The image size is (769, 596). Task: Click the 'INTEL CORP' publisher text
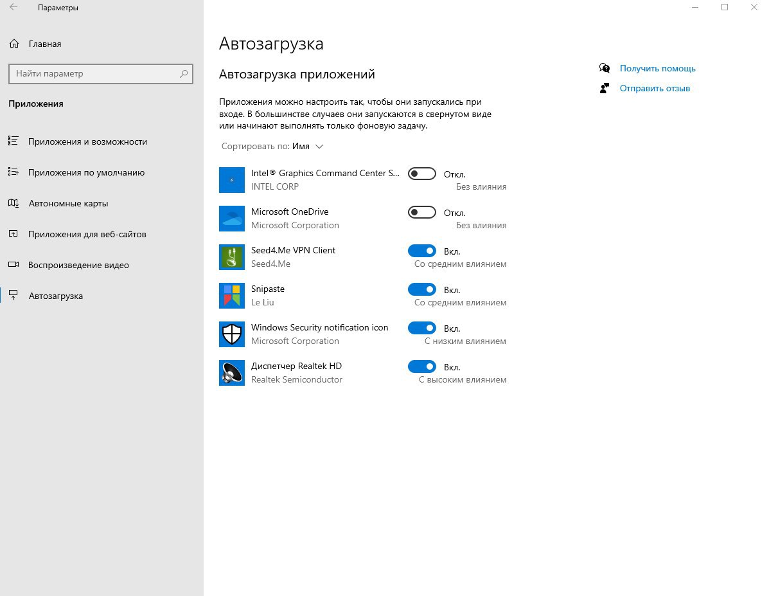coord(275,186)
